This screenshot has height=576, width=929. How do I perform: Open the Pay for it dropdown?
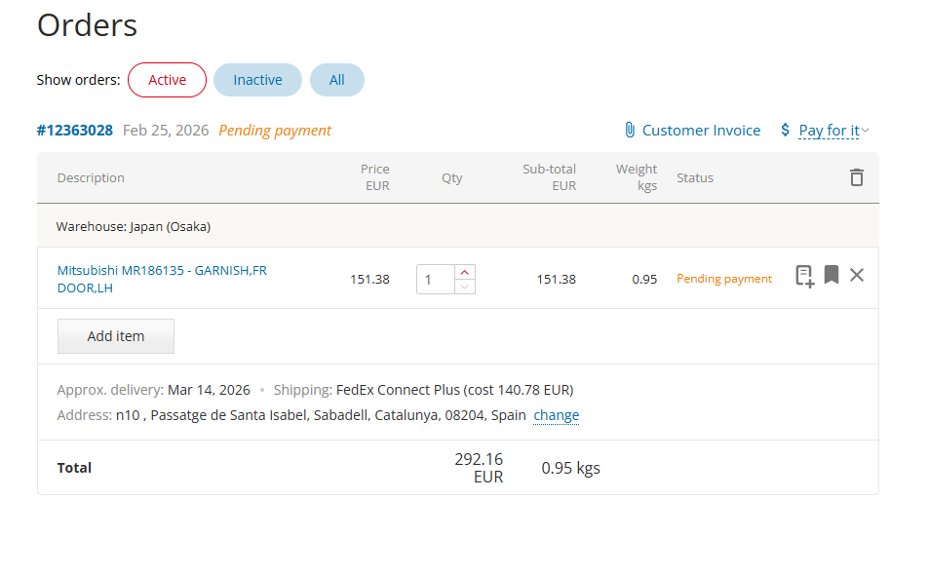click(829, 131)
